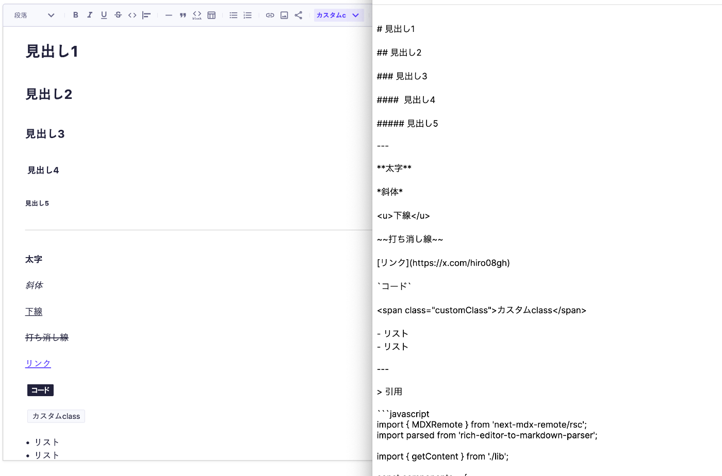Apply inline code formatting icon

[133, 15]
